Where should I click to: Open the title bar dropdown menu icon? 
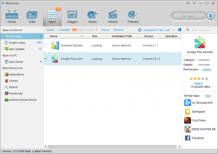tap(194, 3)
